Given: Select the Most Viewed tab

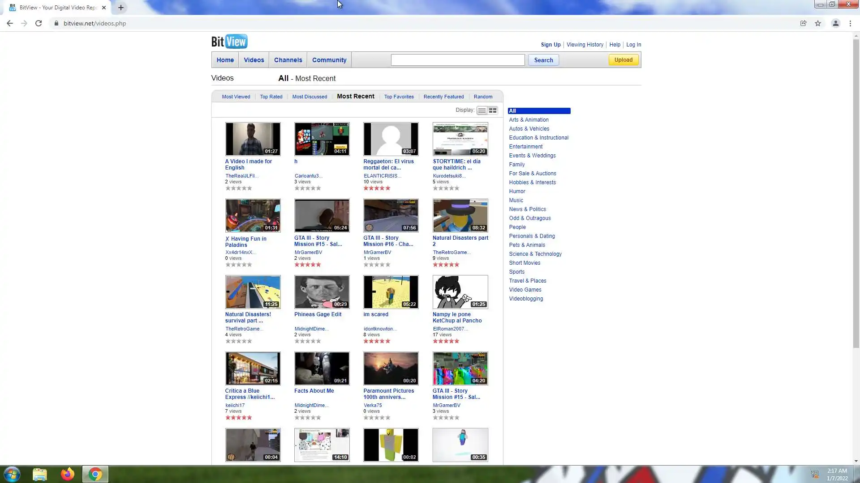Looking at the screenshot, I should point(236,97).
